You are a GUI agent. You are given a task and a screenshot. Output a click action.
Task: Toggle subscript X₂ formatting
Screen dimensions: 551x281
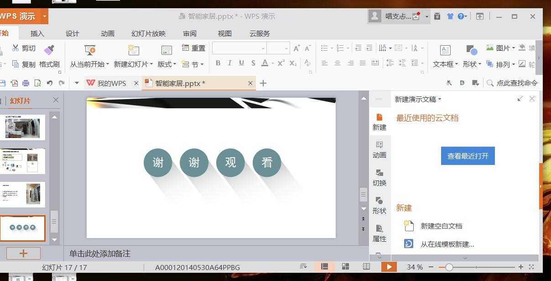pos(293,63)
